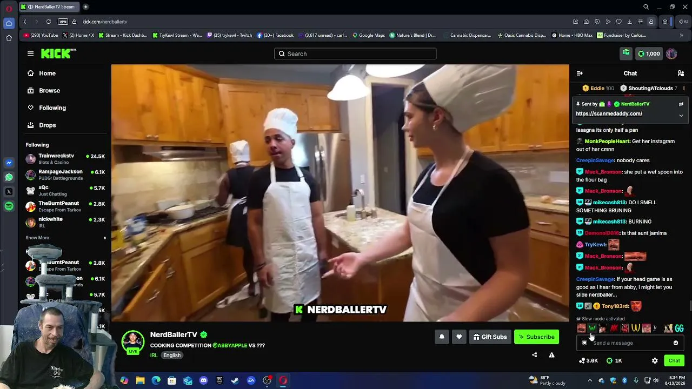Screen dimensions: 692x389
Task: Click the English language tag
Action: [172, 355]
